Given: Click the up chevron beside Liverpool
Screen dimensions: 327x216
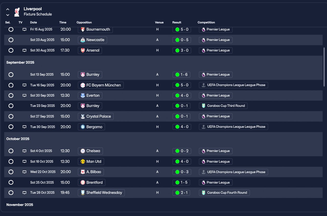Looking at the screenshot, I should click(8, 9).
